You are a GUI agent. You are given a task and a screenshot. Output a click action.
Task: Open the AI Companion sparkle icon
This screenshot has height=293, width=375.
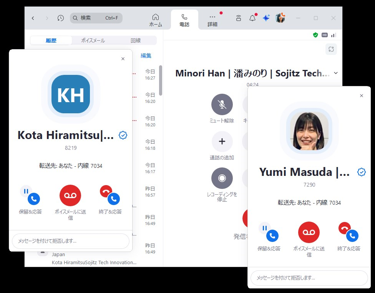[266, 18]
